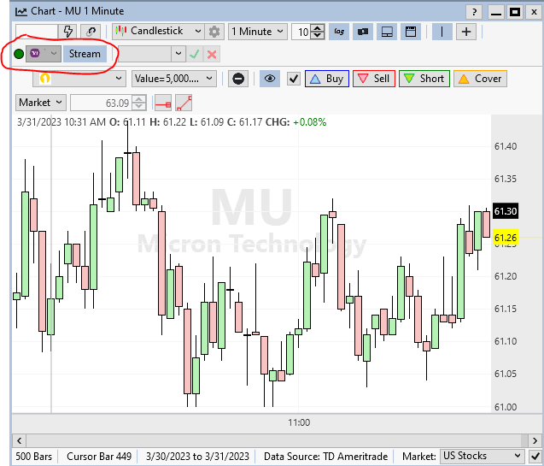
Task: Toggle the log scale button
Action: [x=339, y=32]
